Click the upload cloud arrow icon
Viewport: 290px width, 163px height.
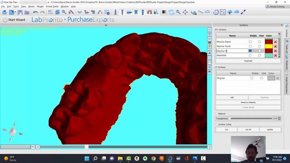pos(230,12)
